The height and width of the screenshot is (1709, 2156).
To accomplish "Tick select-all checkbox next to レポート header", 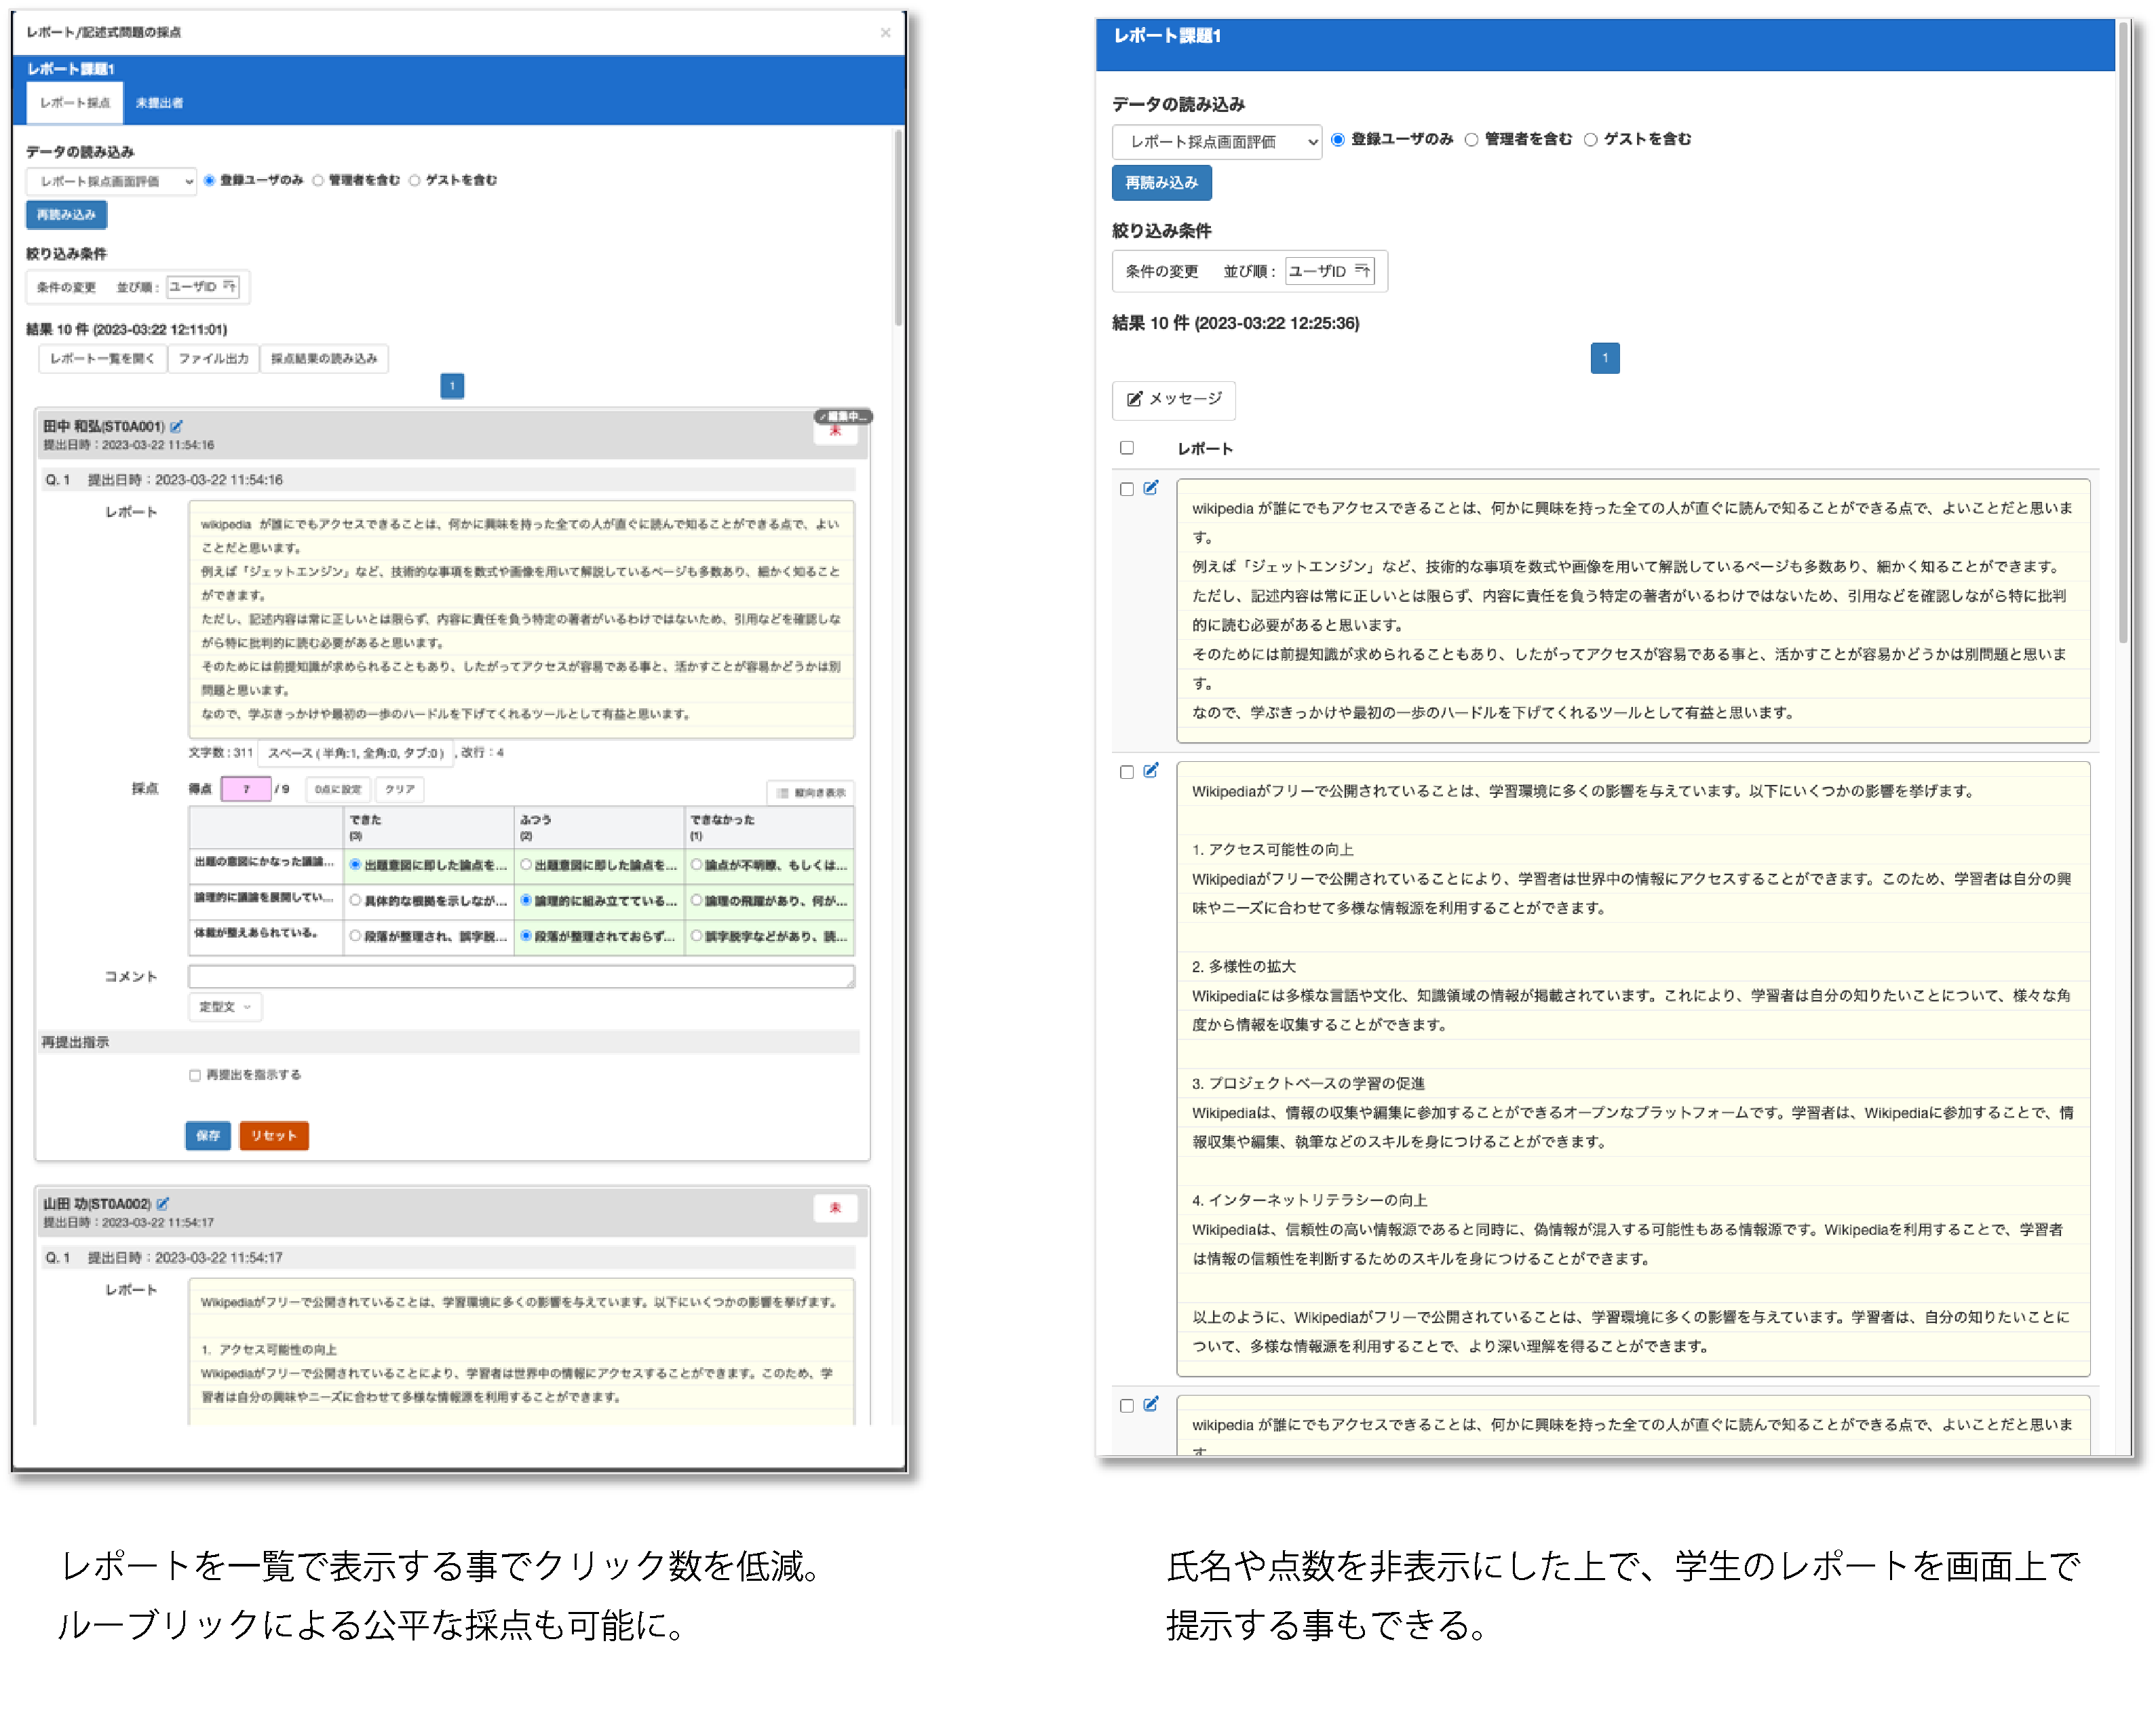I will point(1127,448).
